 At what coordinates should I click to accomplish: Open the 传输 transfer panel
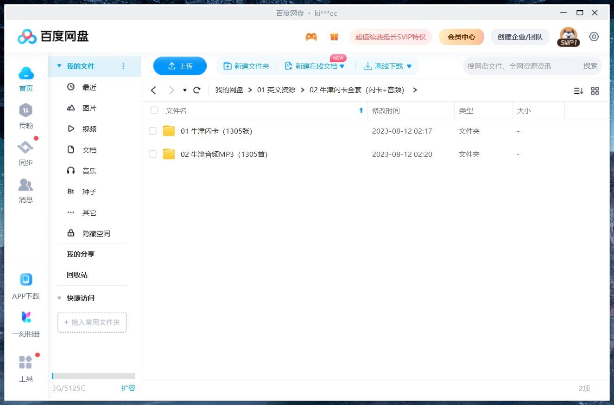[25, 116]
